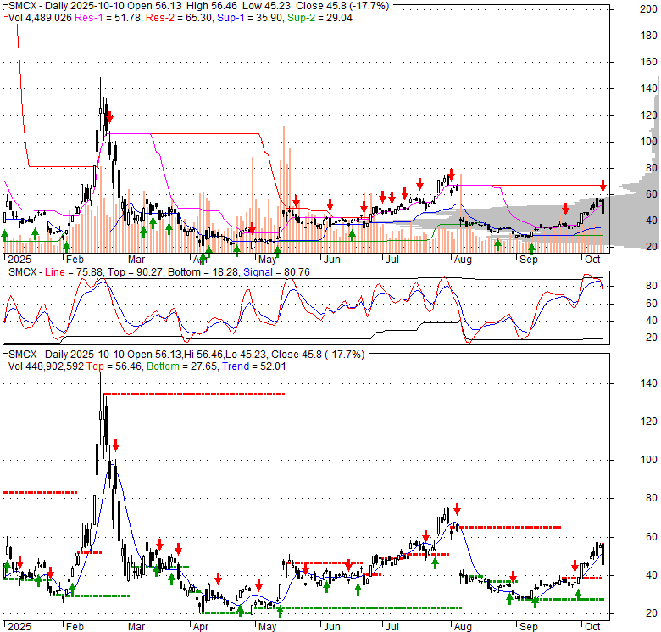Click the rightmost red down arrow in October, top chart
Viewport: 661px width, 632px height.
[603, 186]
